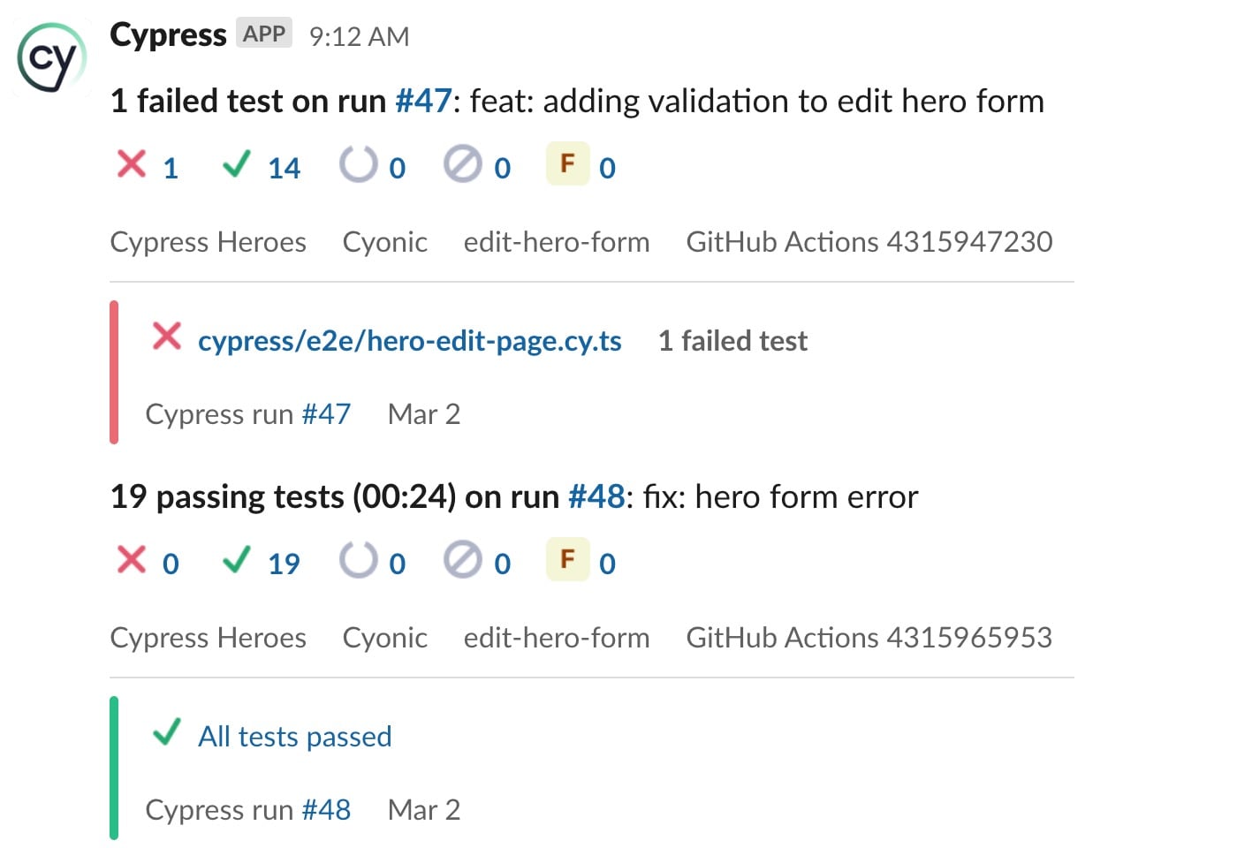
Task: Click the Cypress Heroes project label
Action: click(208, 241)
